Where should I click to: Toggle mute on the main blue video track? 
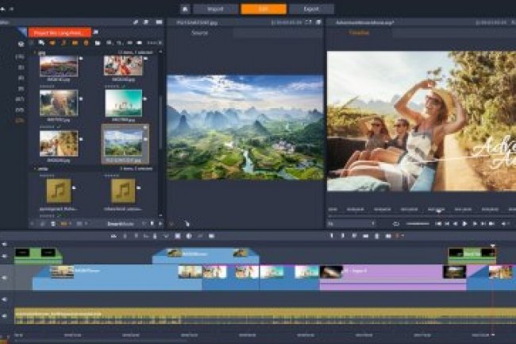[4, 278]
